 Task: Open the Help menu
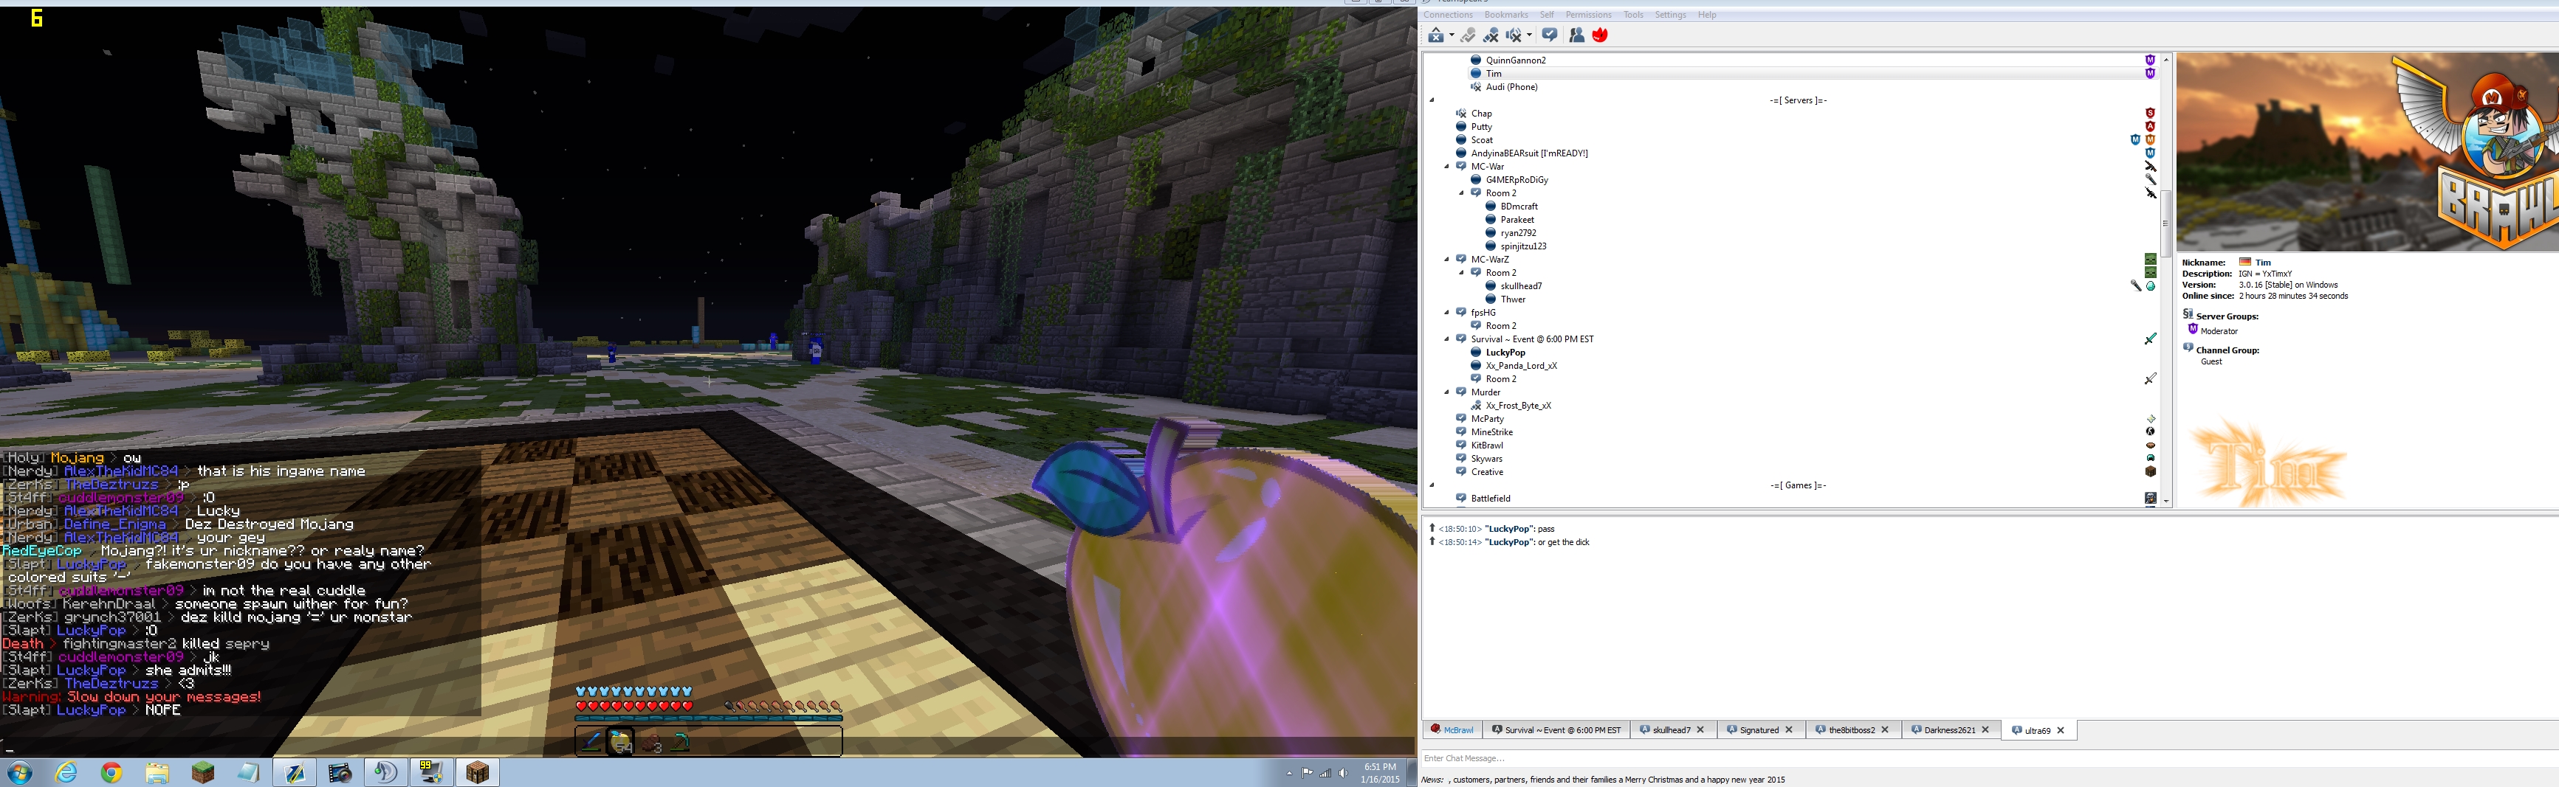coord(1707,15)
